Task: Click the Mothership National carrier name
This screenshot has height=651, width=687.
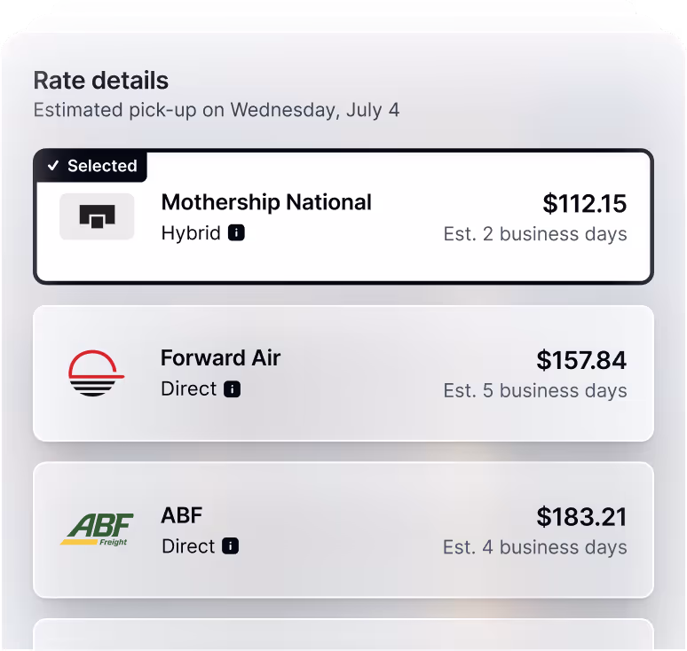Action: pyautogui.click(x=266, y=202)
